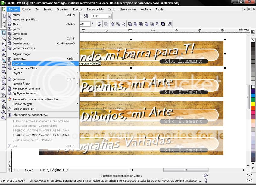Choose Importar... from the menu

tap(43, 59)
